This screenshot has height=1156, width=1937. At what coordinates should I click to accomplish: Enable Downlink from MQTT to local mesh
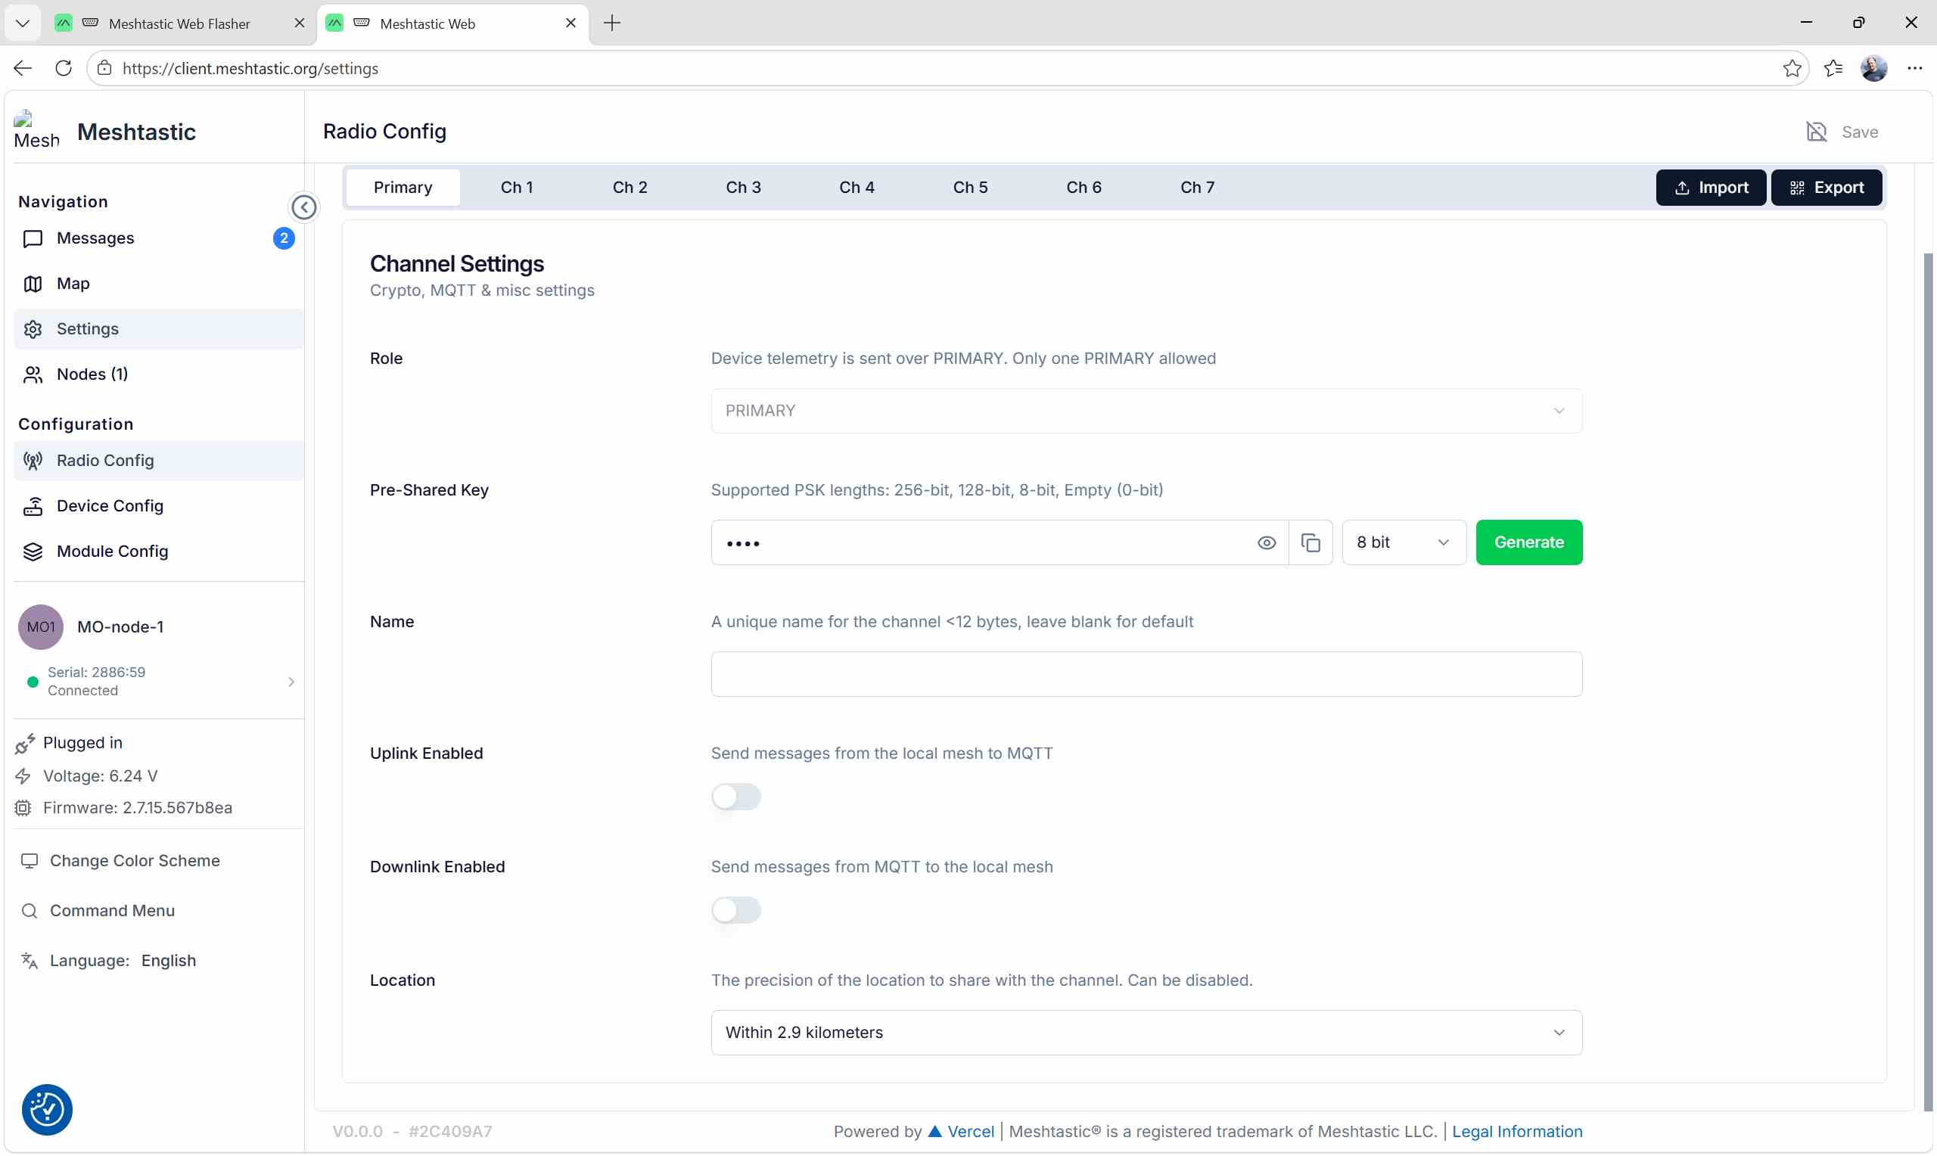736,910
